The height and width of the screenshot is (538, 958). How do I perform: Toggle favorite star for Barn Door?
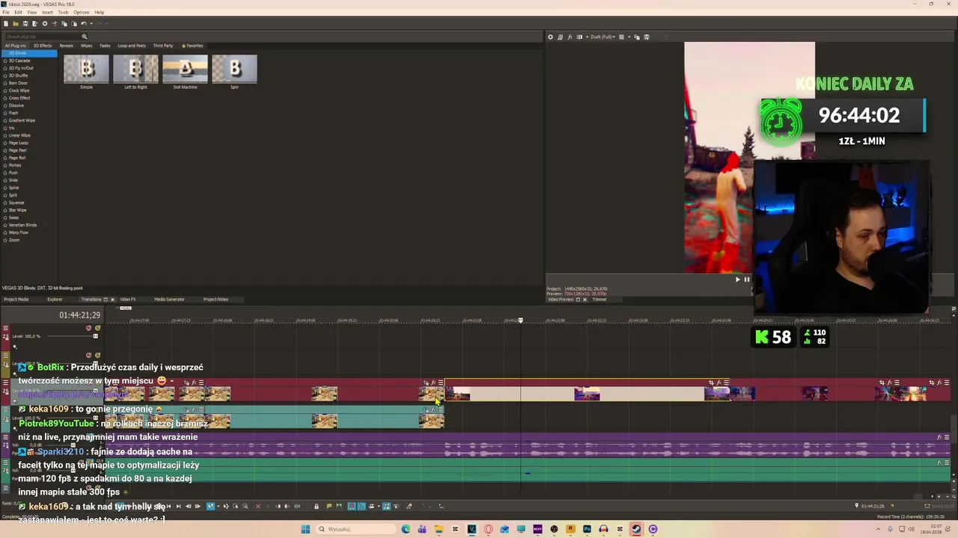6,83
